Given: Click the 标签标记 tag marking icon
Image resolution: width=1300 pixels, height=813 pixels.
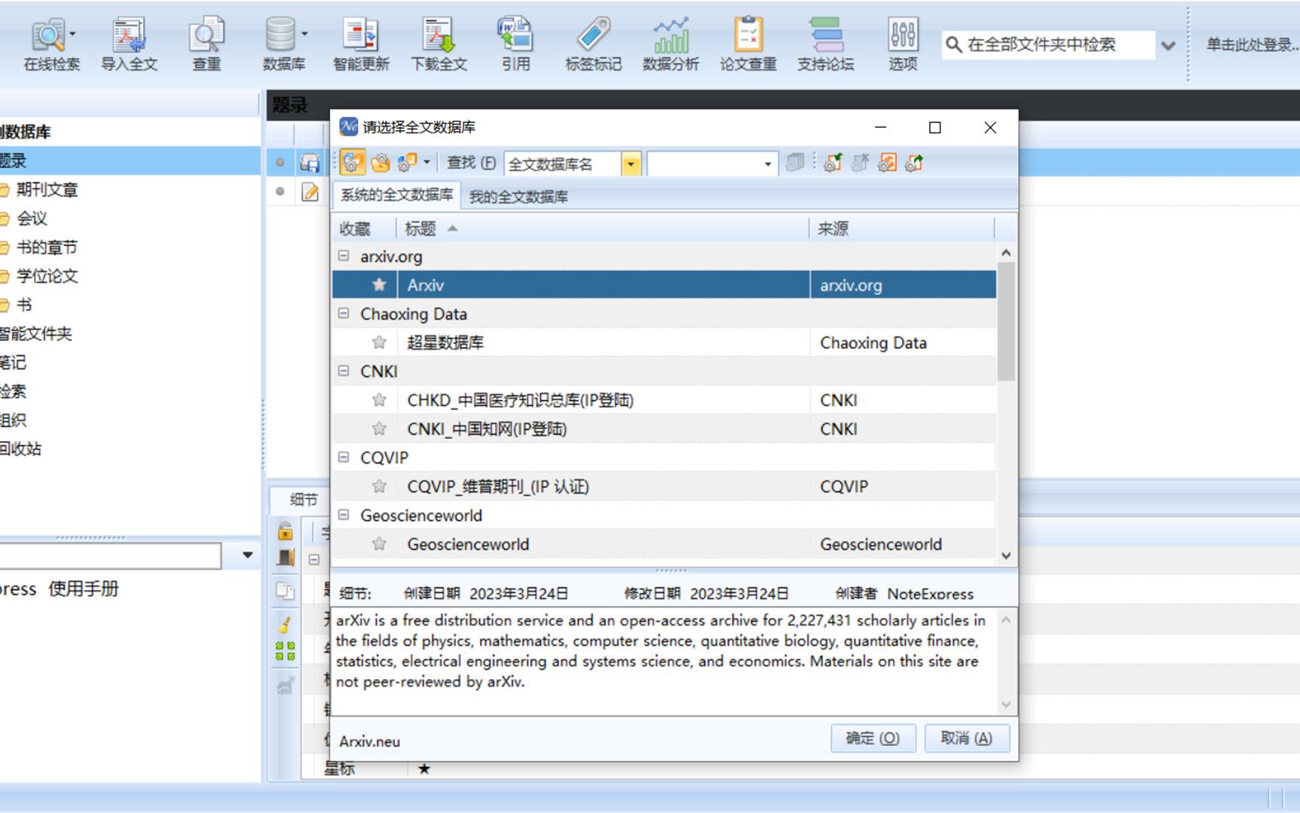Looking at the screenshot, I should click(594, 44).
